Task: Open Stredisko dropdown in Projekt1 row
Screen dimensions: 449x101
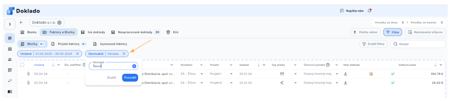Action: [201, 74]
